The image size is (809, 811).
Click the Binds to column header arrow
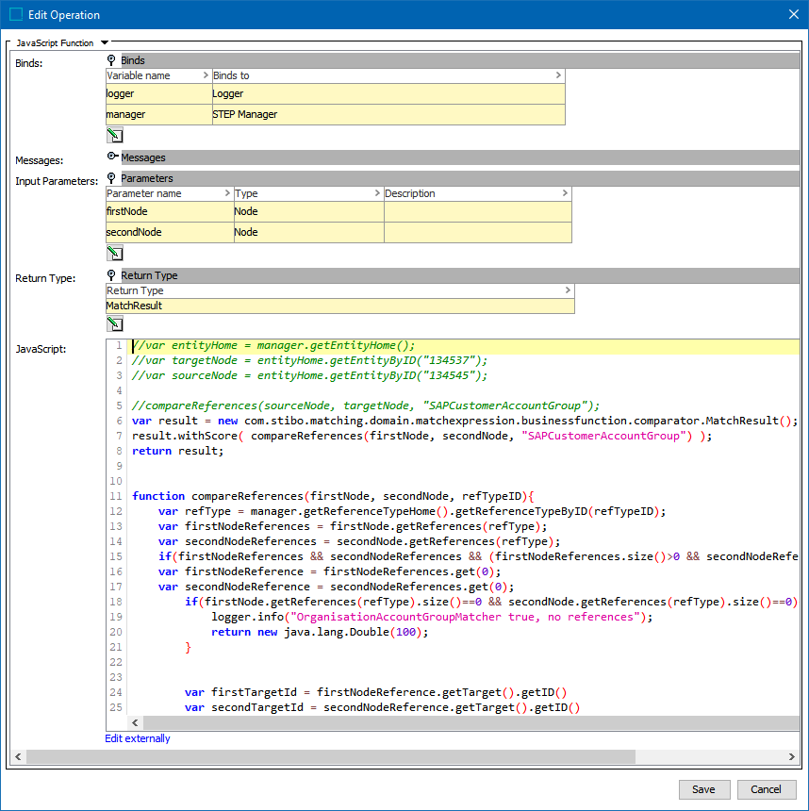pyautogui.click(x=558, y=75)
